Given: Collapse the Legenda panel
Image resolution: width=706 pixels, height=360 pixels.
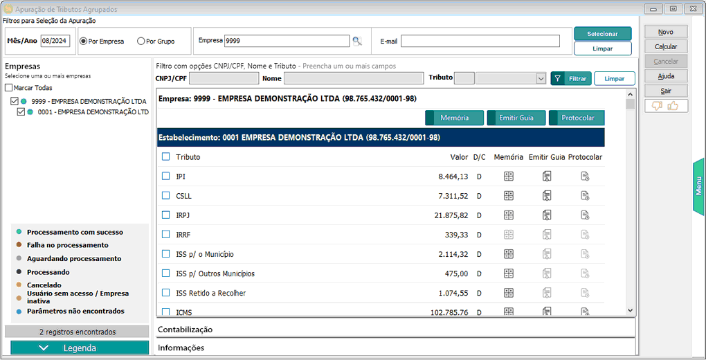Looking at the screenshot, I should pyautogui.click(x=80, y=348).
